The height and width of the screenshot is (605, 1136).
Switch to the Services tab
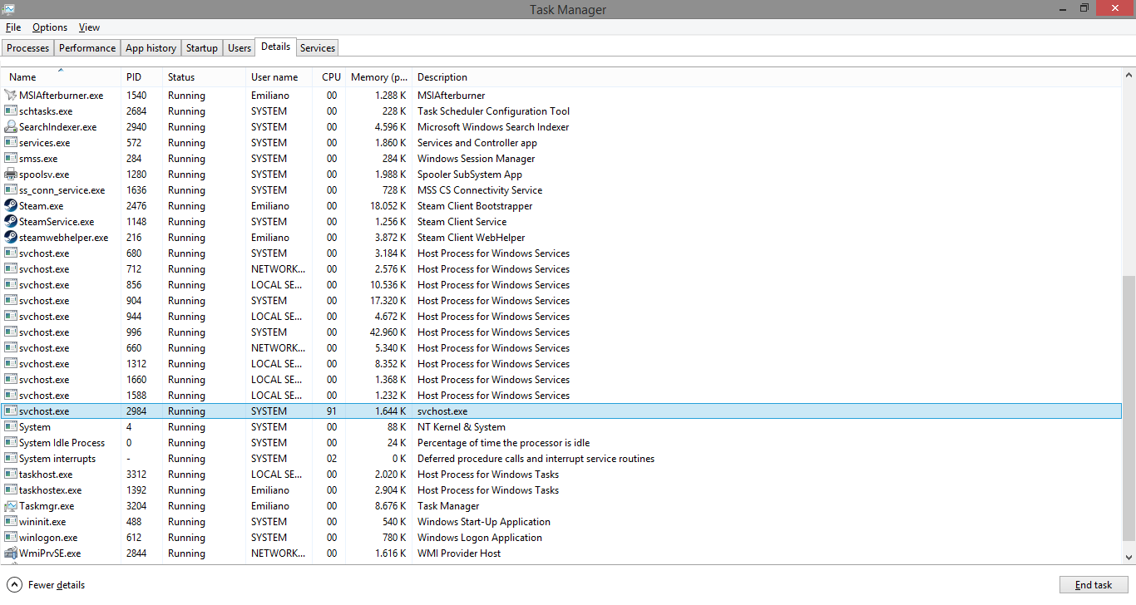pyautogui.click(x=317, y=47)
